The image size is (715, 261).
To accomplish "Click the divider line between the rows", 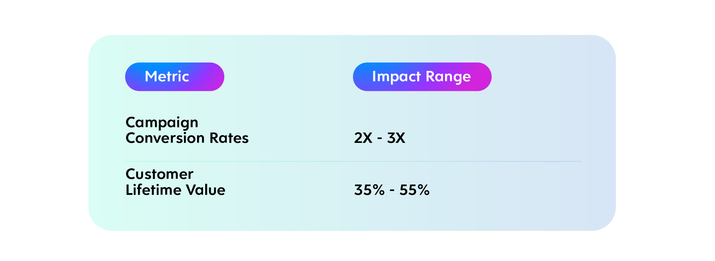I will pos(353,161).
